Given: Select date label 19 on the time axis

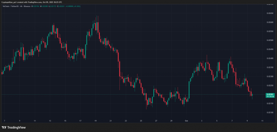Looking at the screenshot, I should pyautogui.click(x=96, y=121).
